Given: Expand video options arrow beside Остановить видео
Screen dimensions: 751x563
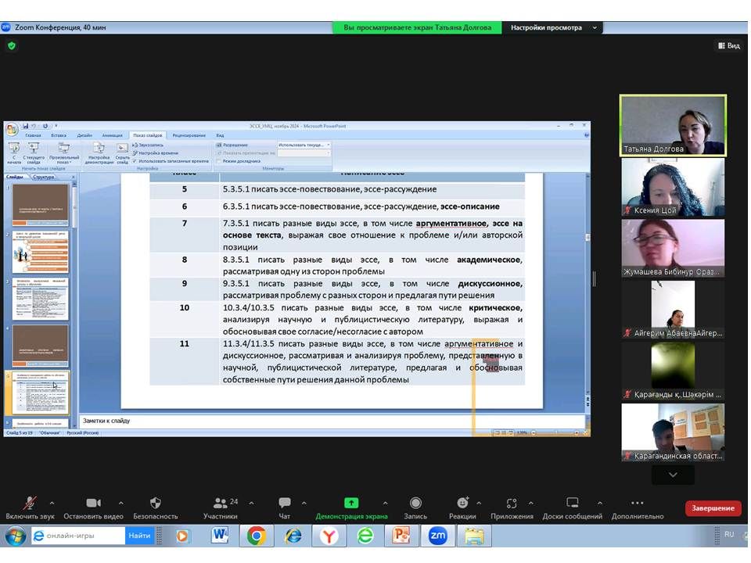Looking at the screenshot, I should pos(120,503).
